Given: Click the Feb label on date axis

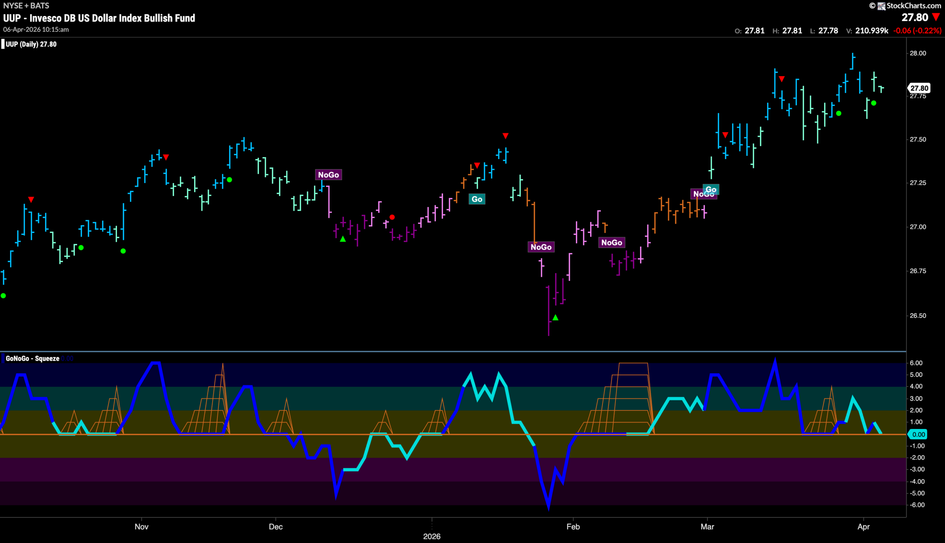Looking at the screenshot, I should tap(573, 527).
